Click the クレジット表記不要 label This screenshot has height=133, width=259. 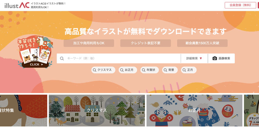(145, 43)
